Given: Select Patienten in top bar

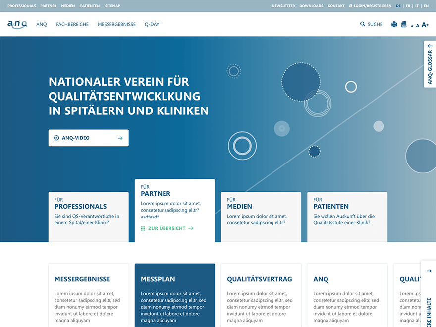Looking at the screenshot, I should point(90,6).
